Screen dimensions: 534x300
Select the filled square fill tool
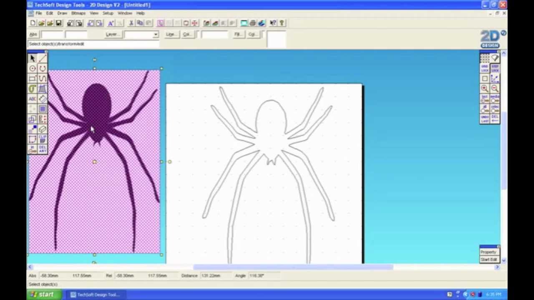43,109
